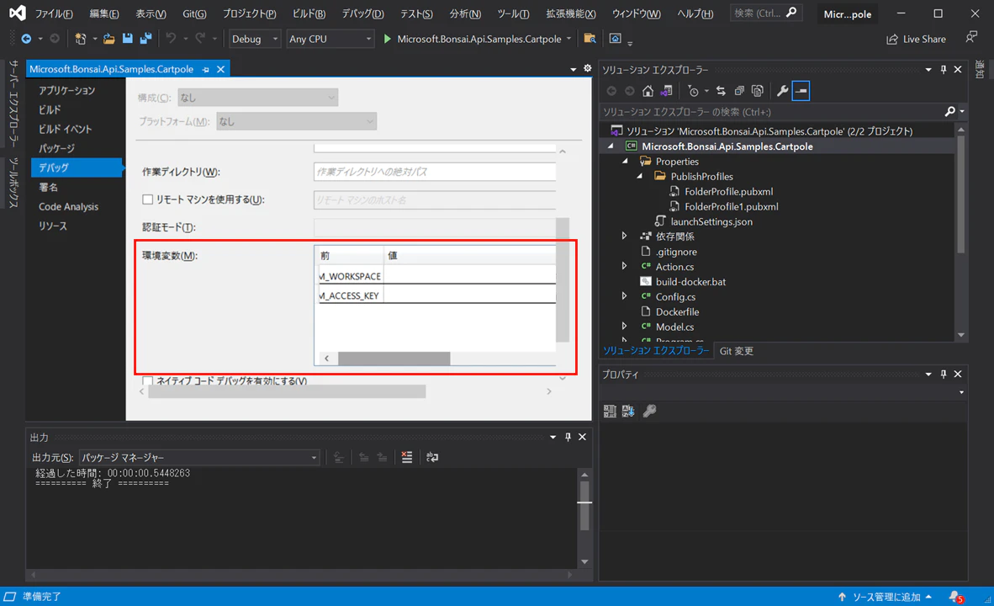
Task: Enable the ネイティブ コード デバッグを有効にする checkbox
Action: pos(148,380)
